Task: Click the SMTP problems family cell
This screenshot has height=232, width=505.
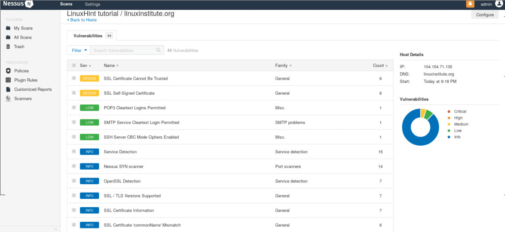Action: click(290, 123)
